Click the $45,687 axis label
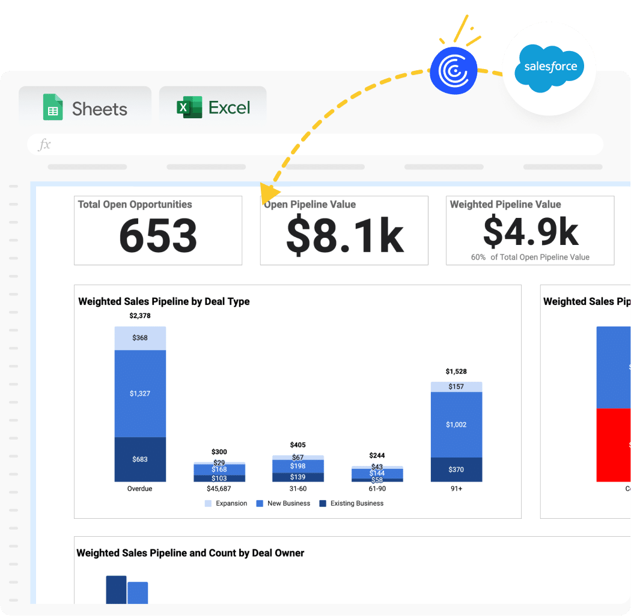 219,489
